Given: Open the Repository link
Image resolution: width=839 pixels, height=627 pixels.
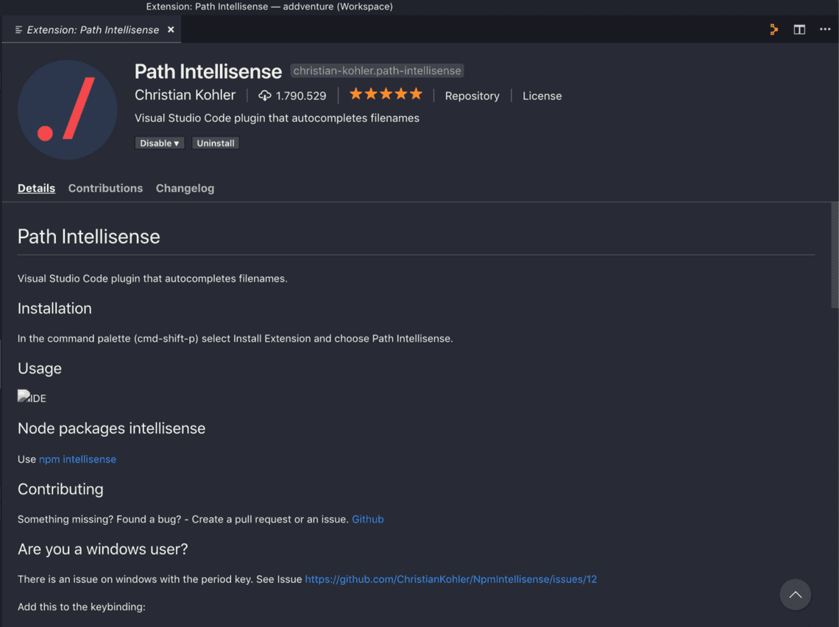Looking at the screenshot, I should pyautogui.click(x=472, y=96).
